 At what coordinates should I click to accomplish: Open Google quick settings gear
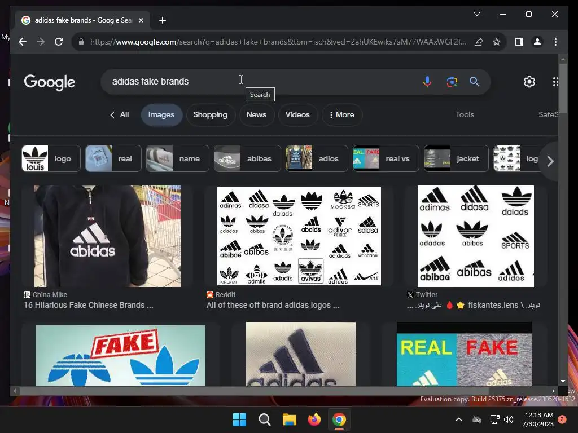click(x=529, y=81)
